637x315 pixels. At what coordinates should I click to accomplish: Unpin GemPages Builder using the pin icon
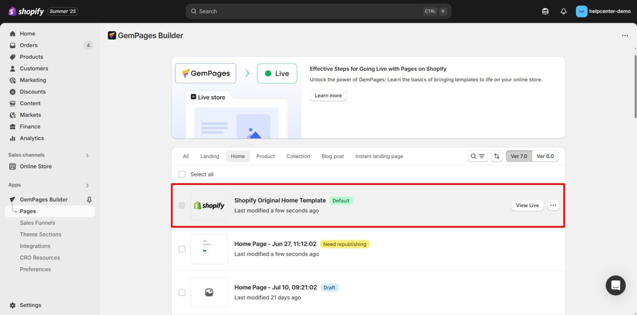click(x=89, y=199)
